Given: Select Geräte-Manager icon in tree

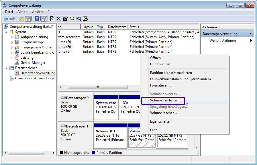Looking at the screenshot, I should pos(17,63).
